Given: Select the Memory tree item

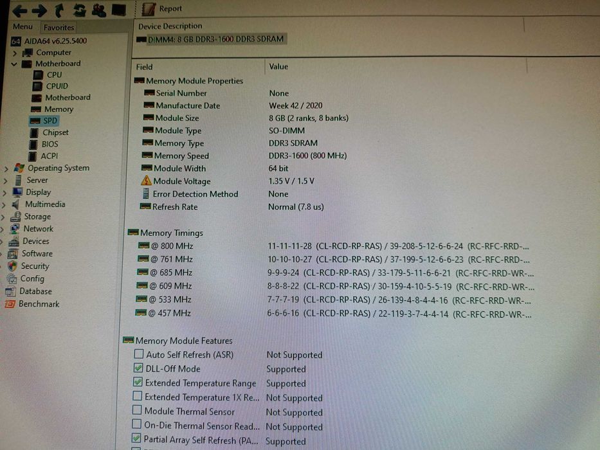Looking at the screenshot, I should 51,109.
